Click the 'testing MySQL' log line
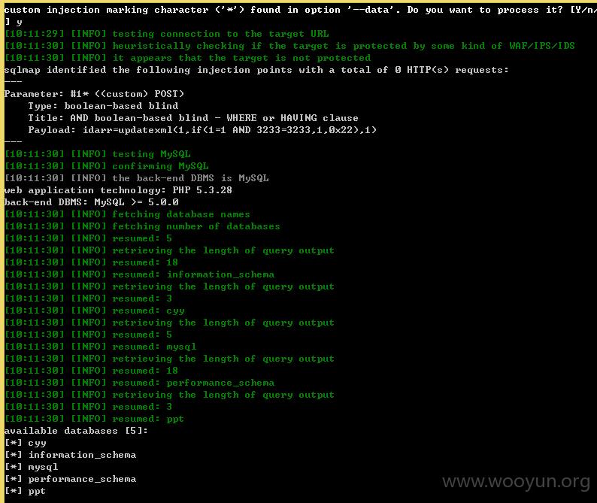The height and width of the screenshot is (503, 597). click(x=98, y=154)
